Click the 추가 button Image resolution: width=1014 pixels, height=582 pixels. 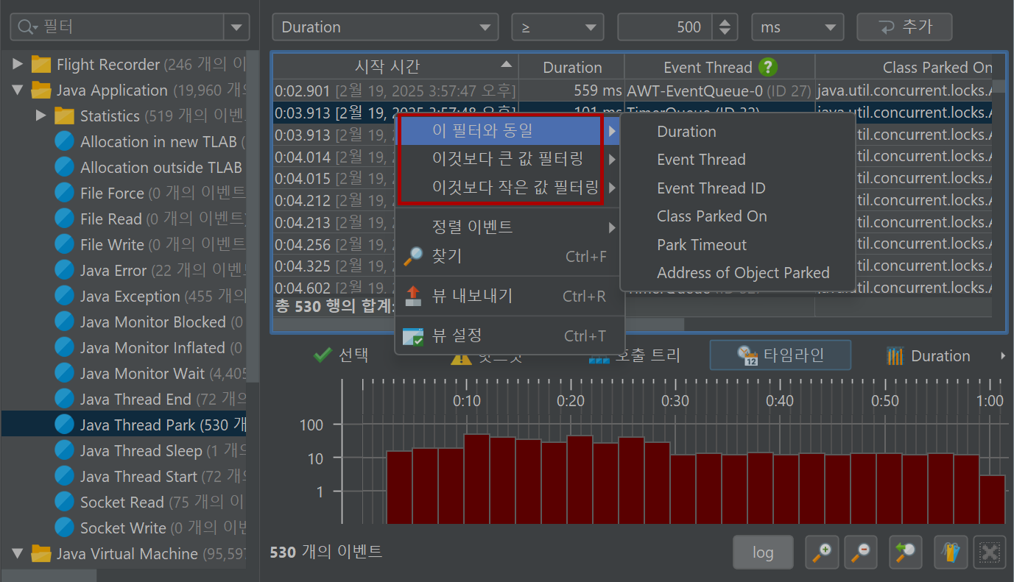[904, 27]
